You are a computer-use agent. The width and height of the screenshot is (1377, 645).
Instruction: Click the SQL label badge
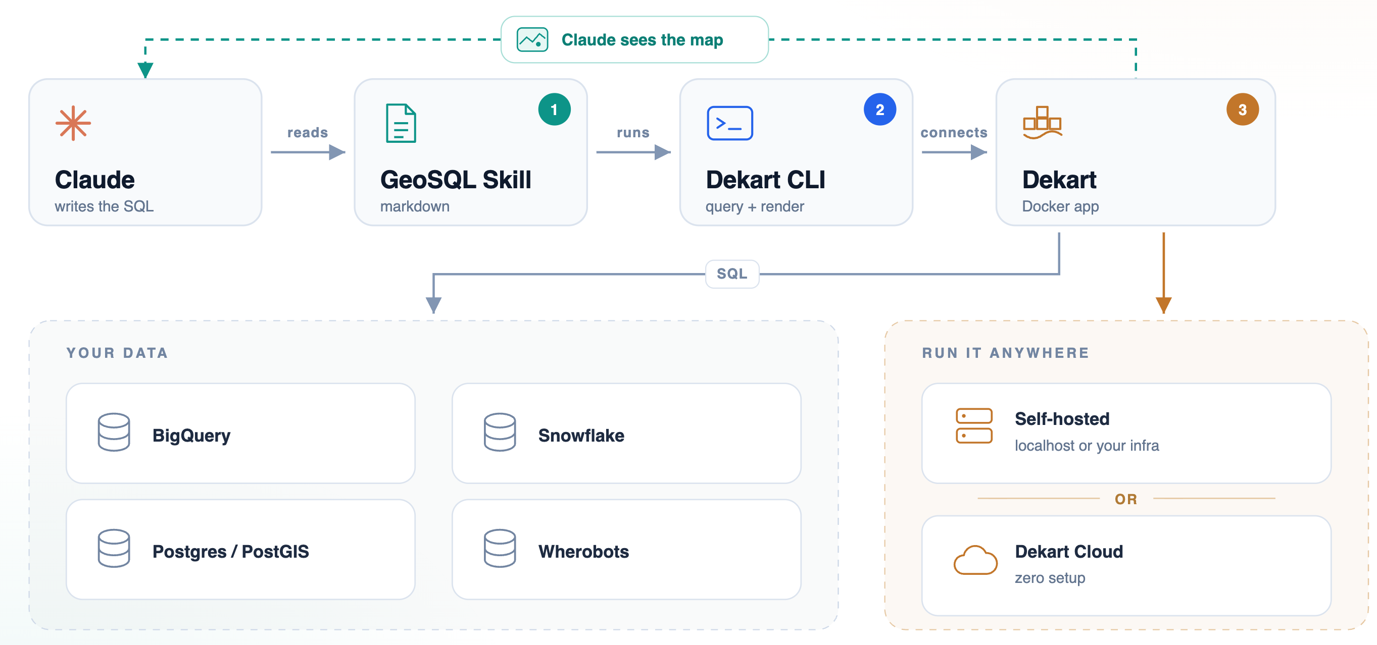pos(732,274)
